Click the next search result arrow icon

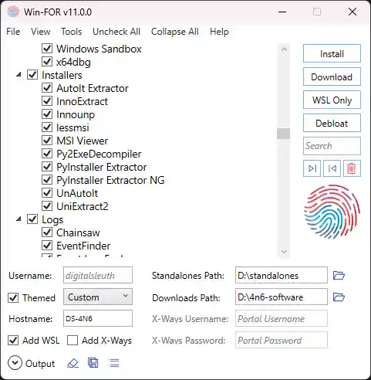pos(312,168)
